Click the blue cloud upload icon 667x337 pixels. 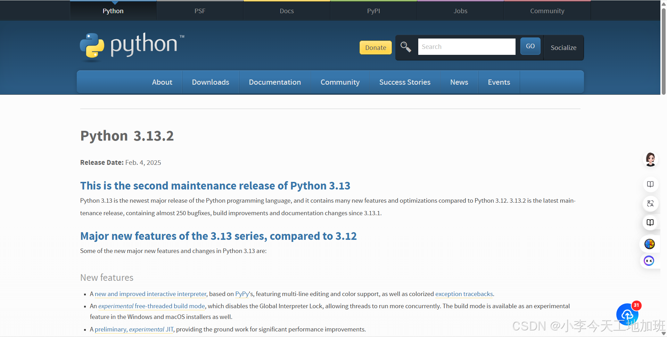coord(627,314)
